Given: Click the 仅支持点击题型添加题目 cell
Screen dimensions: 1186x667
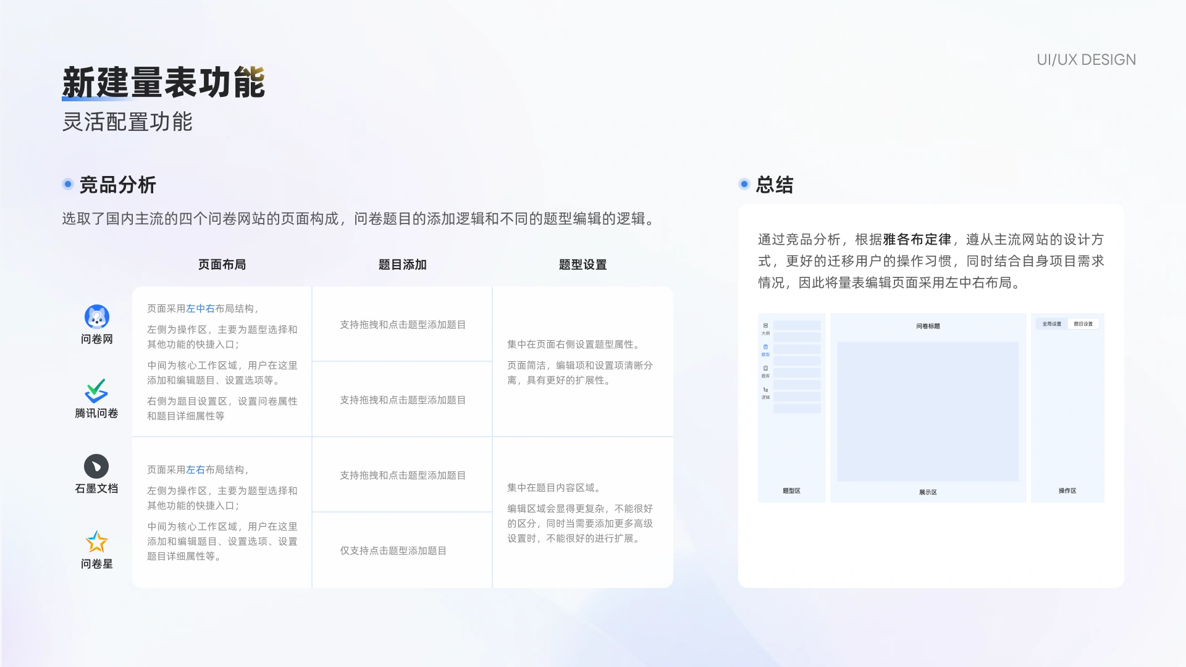Looking at the screenshot, I should (393, 551).
